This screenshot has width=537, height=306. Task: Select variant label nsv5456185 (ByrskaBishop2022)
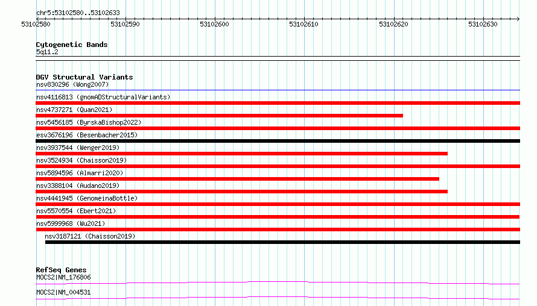(x=89, y=122)
